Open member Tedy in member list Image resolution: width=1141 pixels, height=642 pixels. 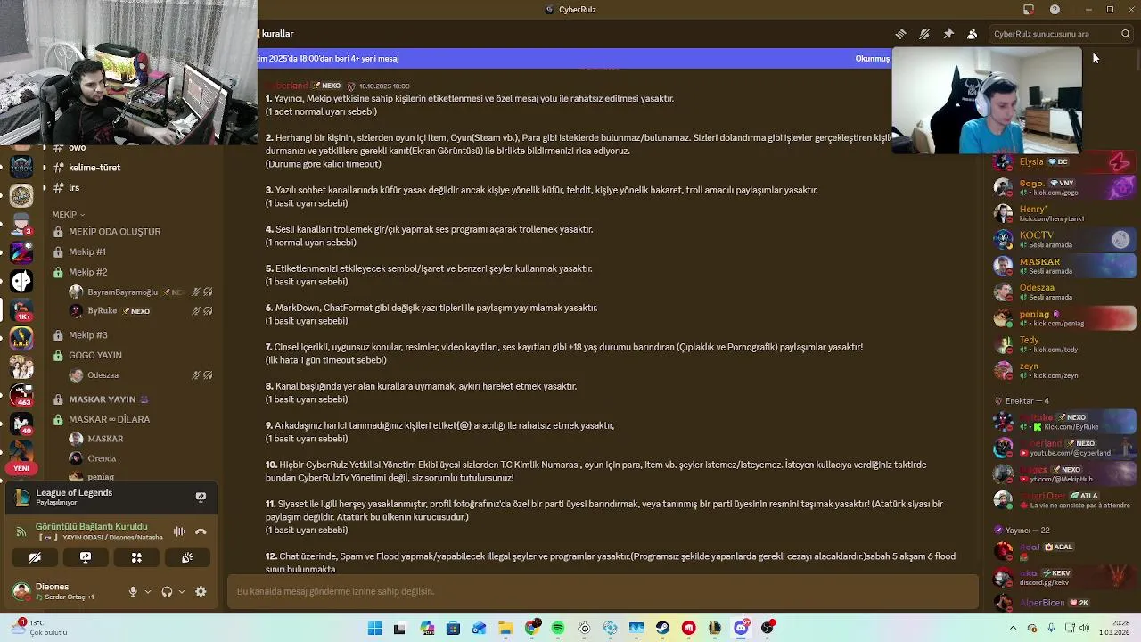tap(1063, 344)
